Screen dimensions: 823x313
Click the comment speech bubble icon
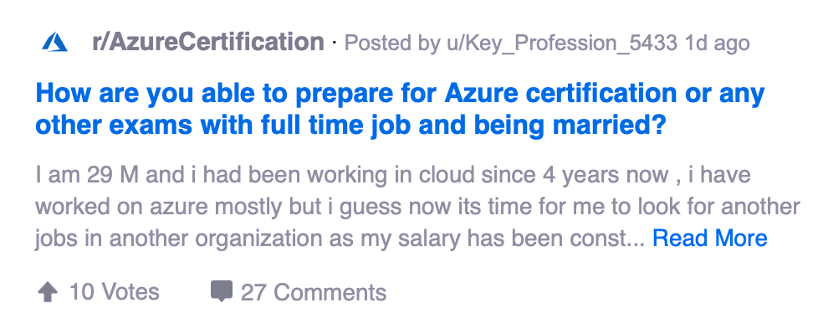click(221, 291)
